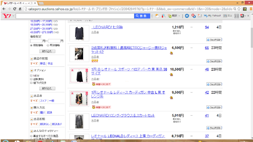Switch to the レオナール browser tab
Image resolution: width=253 pixels, height=142 pixels.
coord(19,3)
